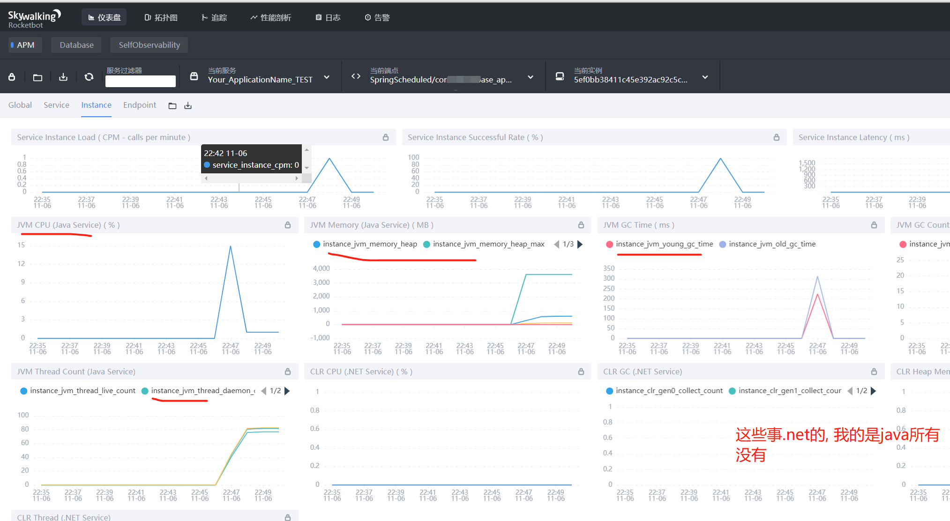Click tooltip horizontal scroll right arrow
Screen dimensions: 950x521
[297, 179]
